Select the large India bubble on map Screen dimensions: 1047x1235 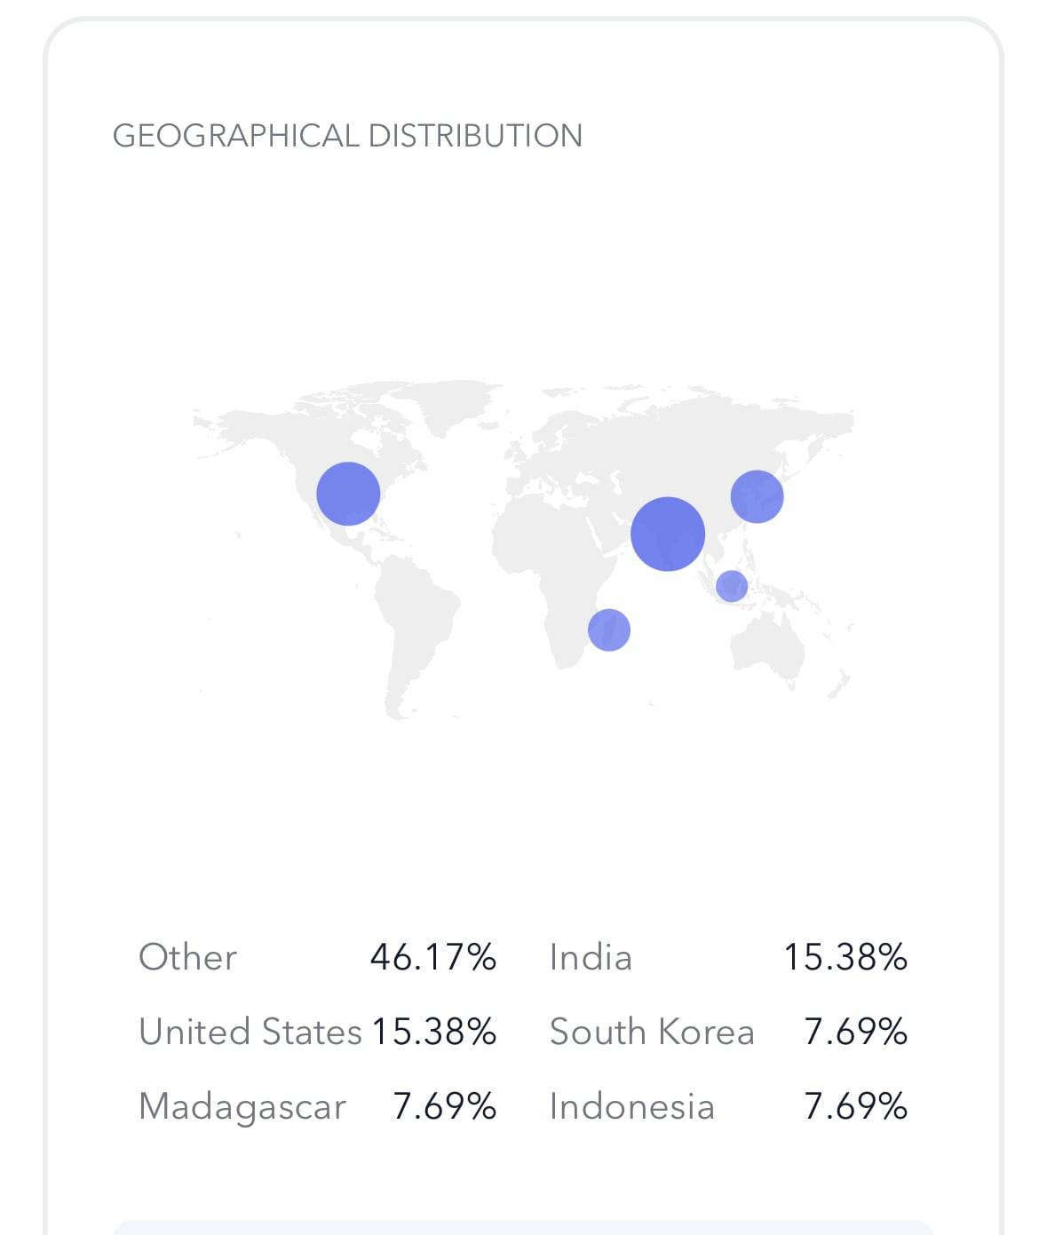(668, 534)
